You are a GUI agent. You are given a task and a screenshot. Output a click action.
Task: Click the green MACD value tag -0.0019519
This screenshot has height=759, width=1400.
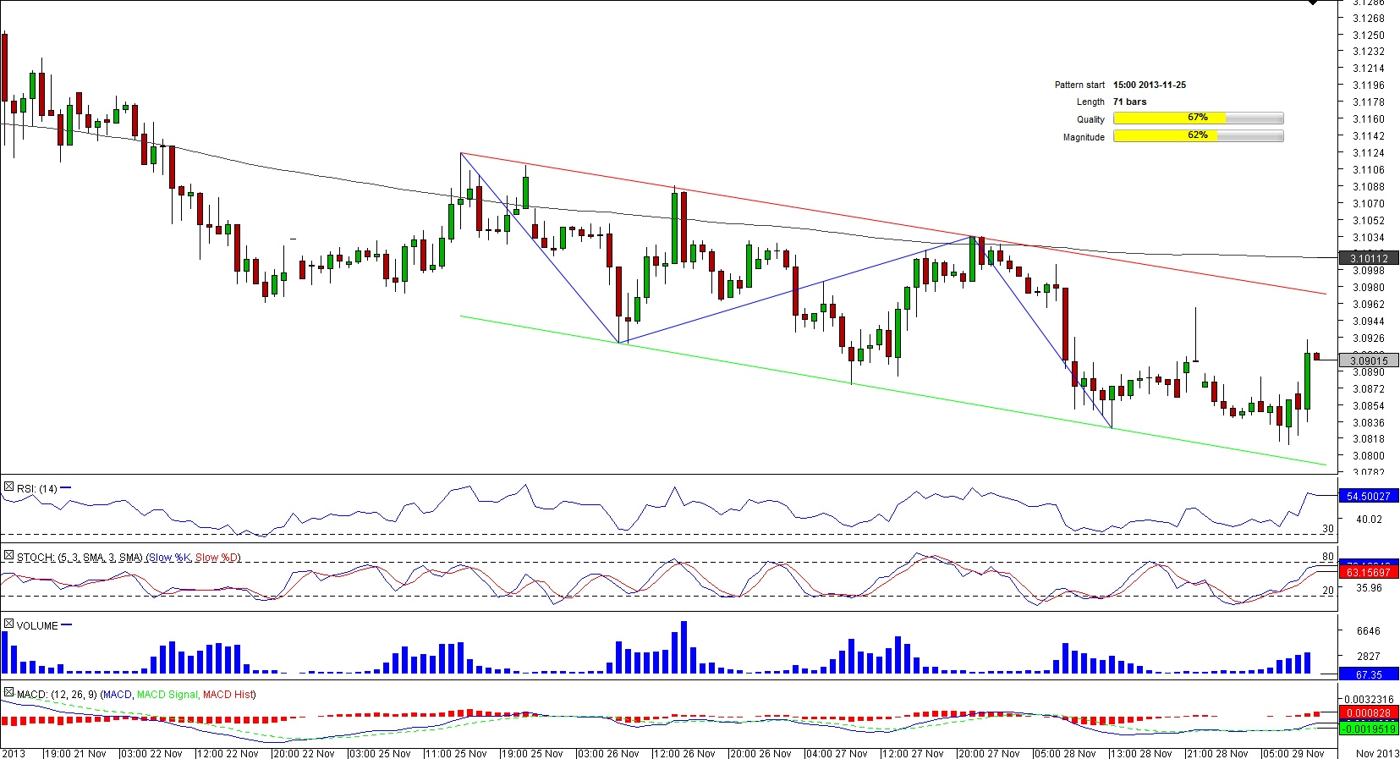click(1369, 729)
